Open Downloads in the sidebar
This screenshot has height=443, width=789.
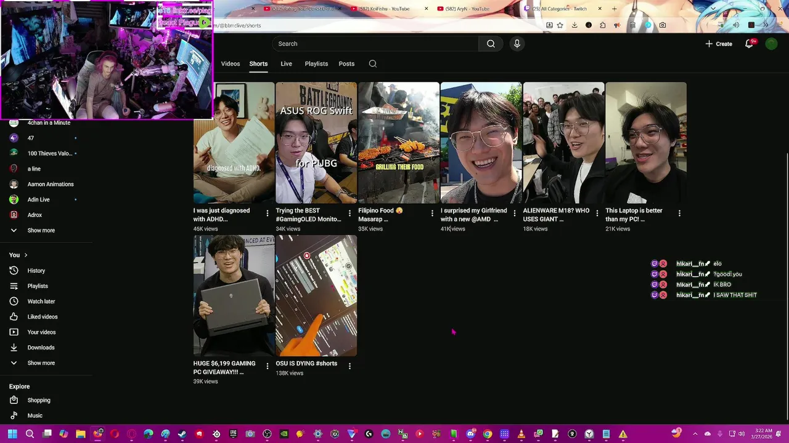41,348
